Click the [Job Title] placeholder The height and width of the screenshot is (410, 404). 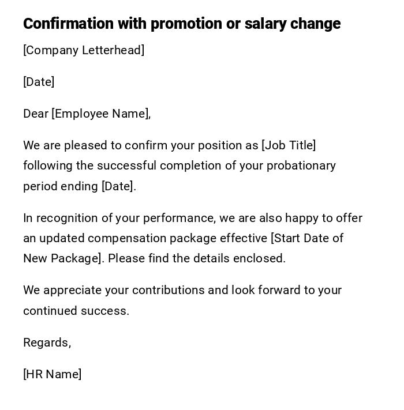tap(289, 145)
